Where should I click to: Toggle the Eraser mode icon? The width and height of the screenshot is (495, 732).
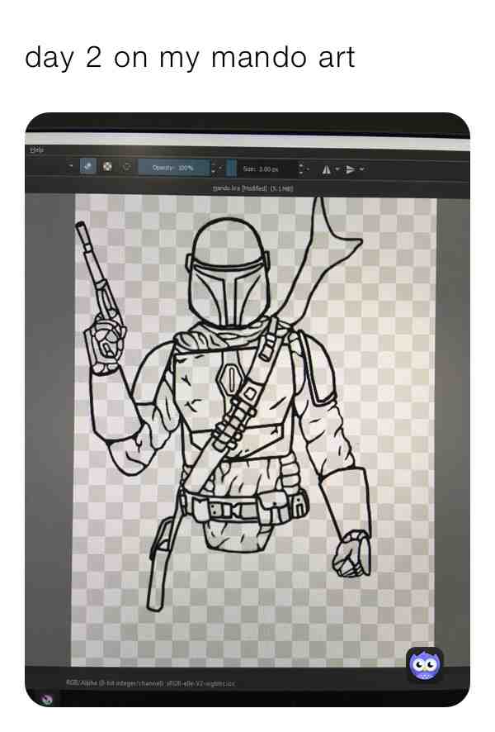[x=87, y=166]
